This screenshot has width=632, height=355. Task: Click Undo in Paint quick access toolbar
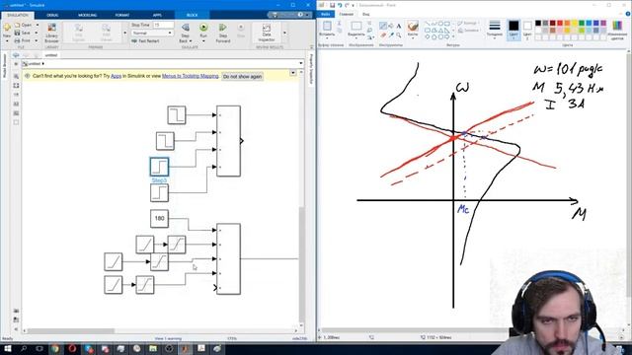(x=340, y=5)
